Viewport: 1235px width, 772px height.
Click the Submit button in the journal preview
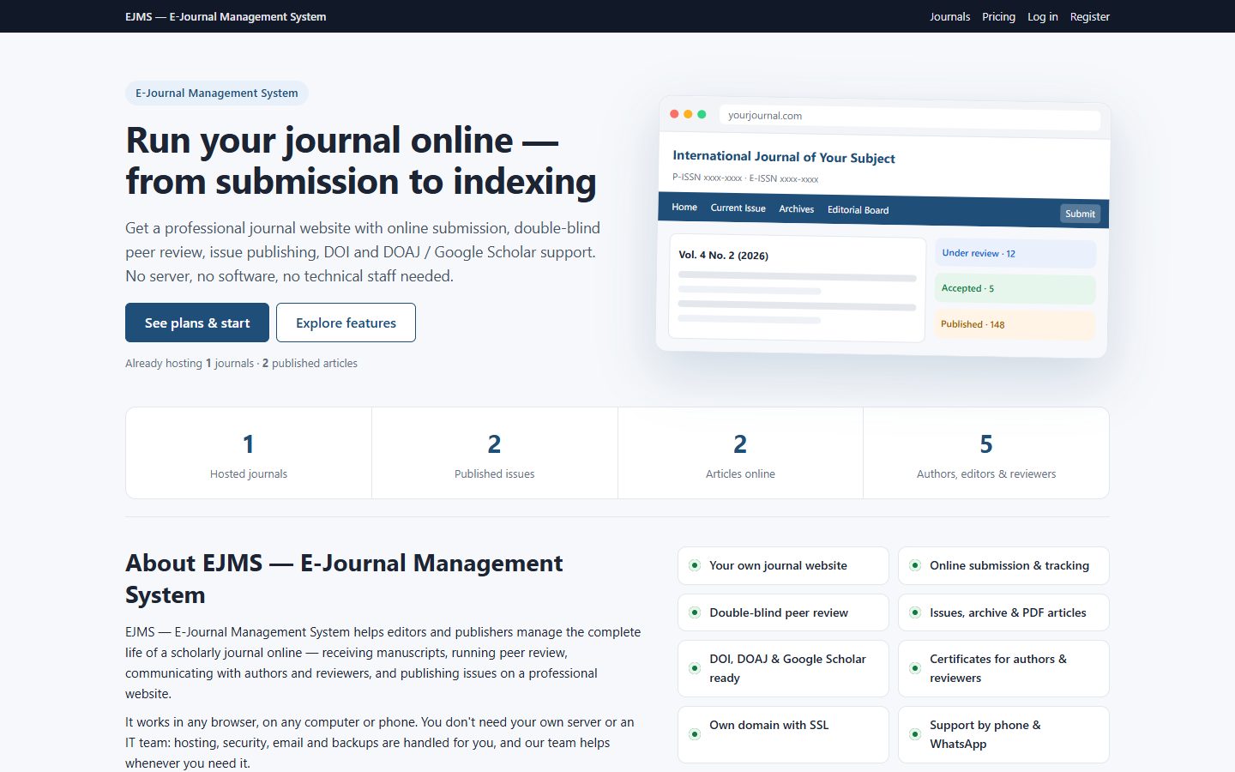[x=1080, y=214]
